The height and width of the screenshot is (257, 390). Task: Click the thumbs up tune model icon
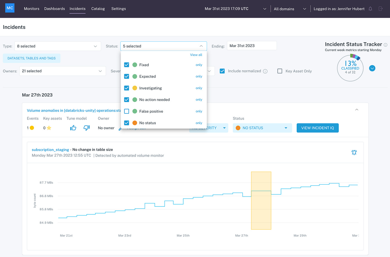[x=73, y=128]
